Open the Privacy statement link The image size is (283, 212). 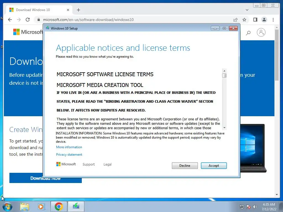coord(69,155)
